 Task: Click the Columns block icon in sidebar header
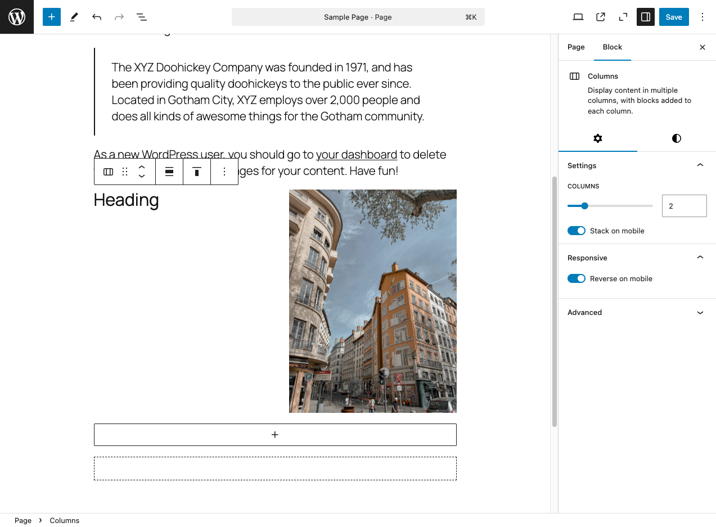pyautogui.click(x=574, y=76)
